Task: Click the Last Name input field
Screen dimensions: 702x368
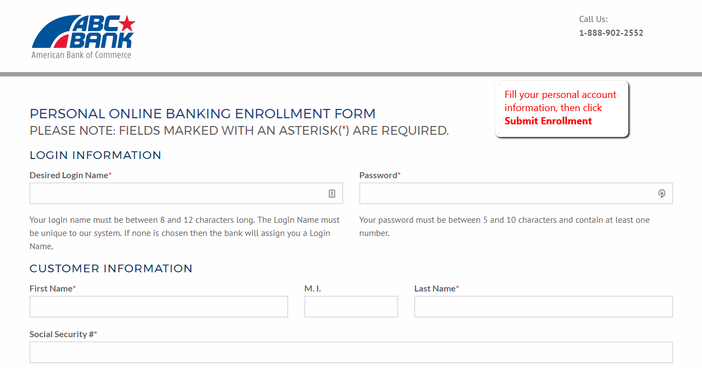Action: click(543, 306)
